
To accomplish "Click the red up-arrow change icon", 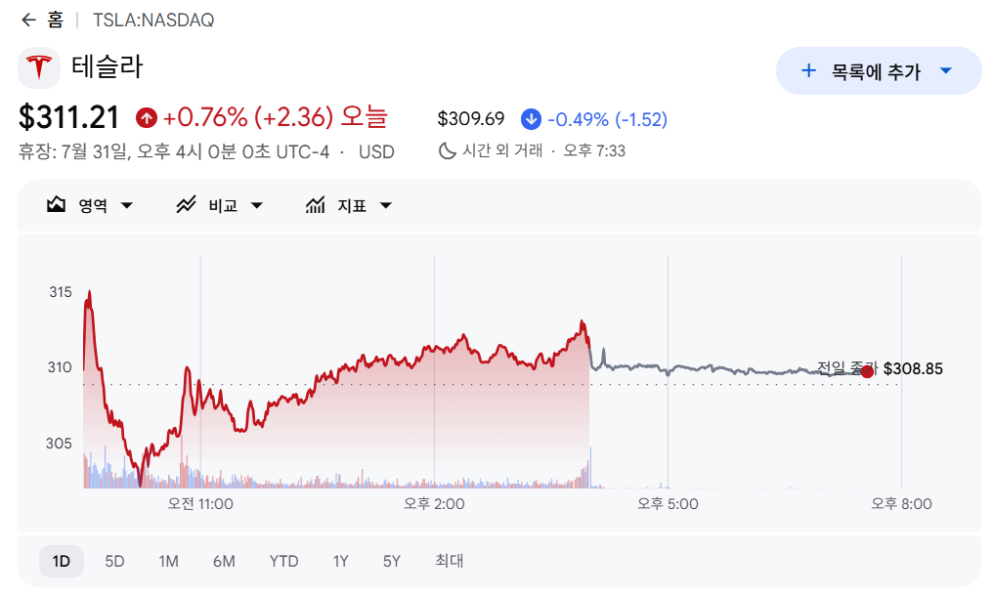I will point(146,117).
